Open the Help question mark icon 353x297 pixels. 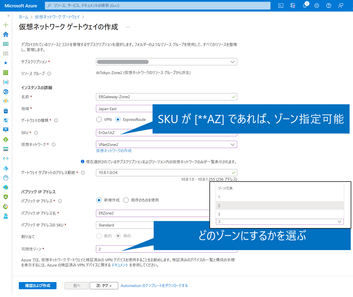click(329, 6)
